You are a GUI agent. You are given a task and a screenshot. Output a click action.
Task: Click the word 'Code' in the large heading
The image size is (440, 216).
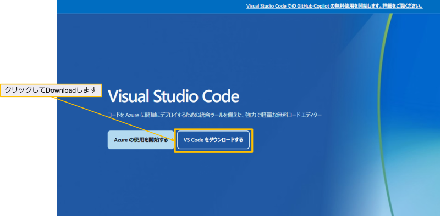click(x=218, y=97)
